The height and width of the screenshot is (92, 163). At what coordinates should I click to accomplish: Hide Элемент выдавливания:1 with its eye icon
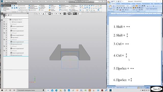point(4,26)
